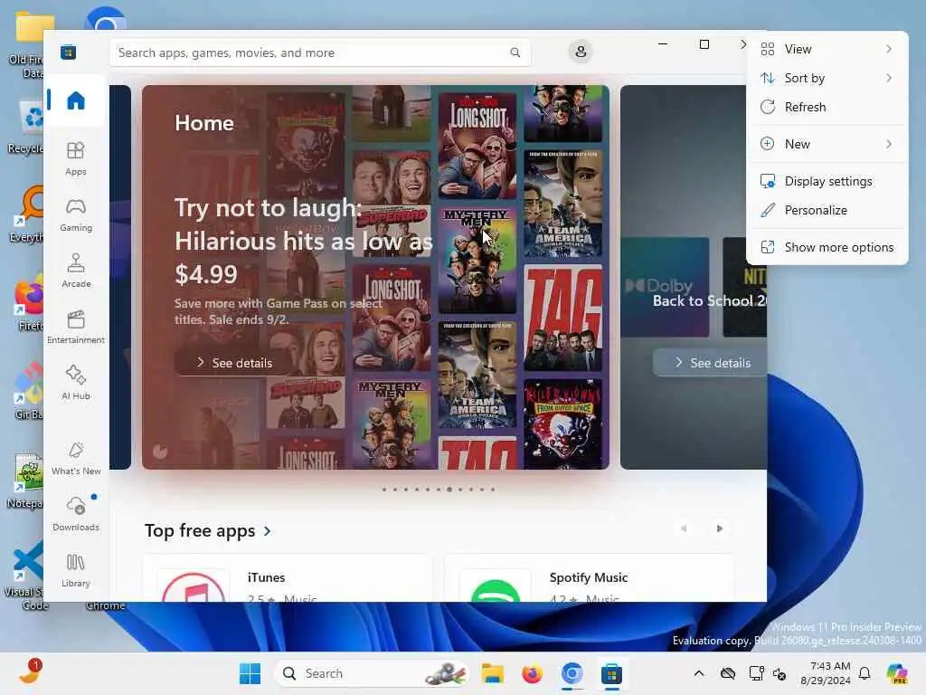
Task: Open File Explorer from the taskbar
Action: [492, 673]
